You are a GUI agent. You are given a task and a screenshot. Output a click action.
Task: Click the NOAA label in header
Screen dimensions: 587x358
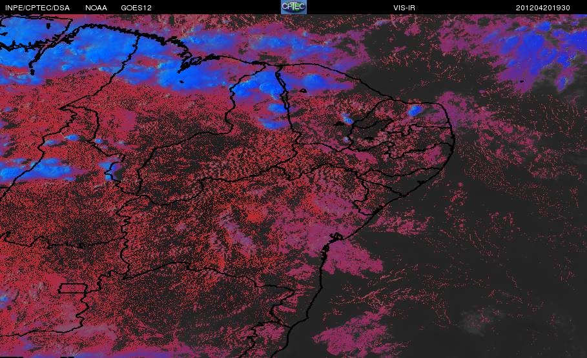[x=96, y=8]
